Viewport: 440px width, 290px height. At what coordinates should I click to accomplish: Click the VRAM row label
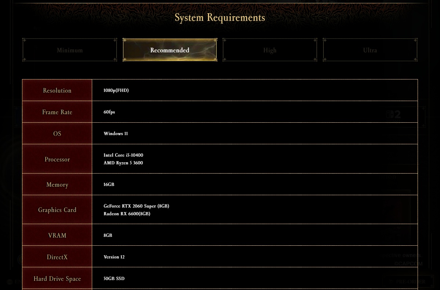(x=57, y=235)
